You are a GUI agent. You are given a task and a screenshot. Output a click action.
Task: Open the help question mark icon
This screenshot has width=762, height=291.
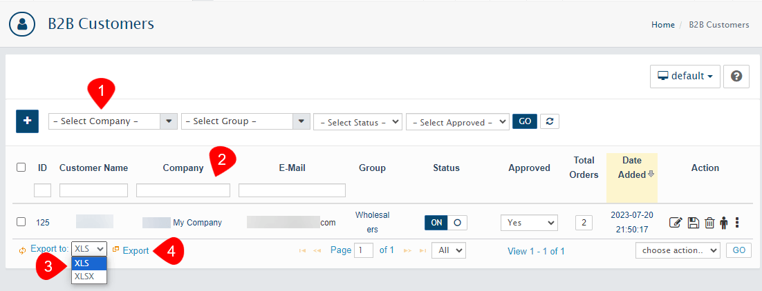pos(736,77)
